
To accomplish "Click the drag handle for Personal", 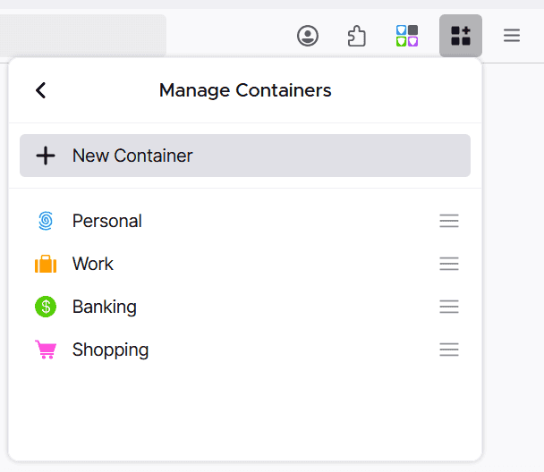I will pyautogui.click(x=449, y=221).
